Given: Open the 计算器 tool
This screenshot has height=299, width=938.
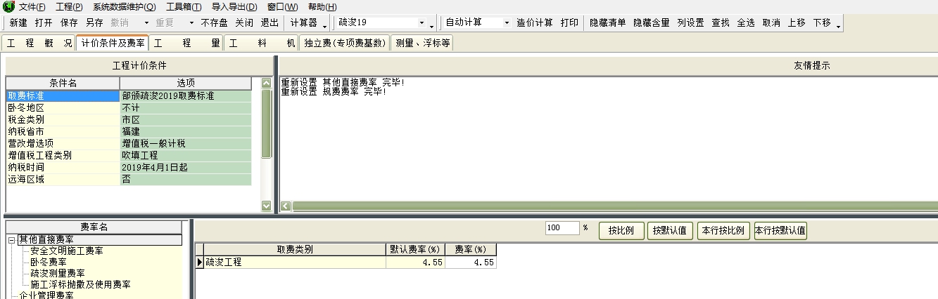Looking at the screenshot, I should [x=303, y=22].
